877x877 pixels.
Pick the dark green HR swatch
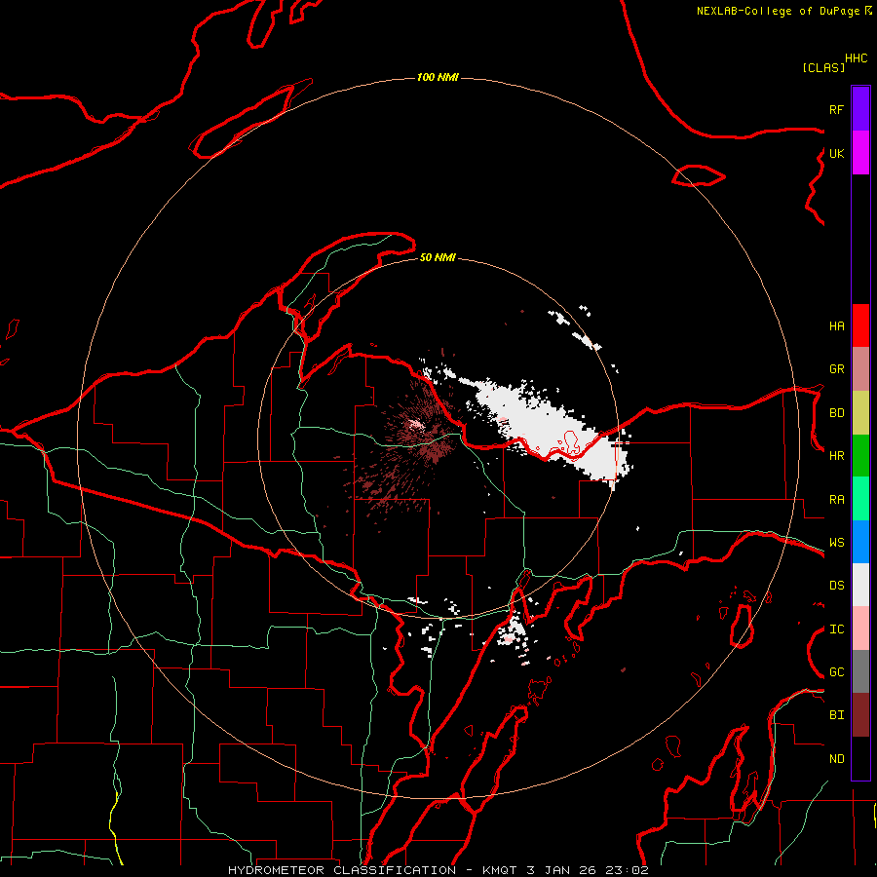(860, 456)
